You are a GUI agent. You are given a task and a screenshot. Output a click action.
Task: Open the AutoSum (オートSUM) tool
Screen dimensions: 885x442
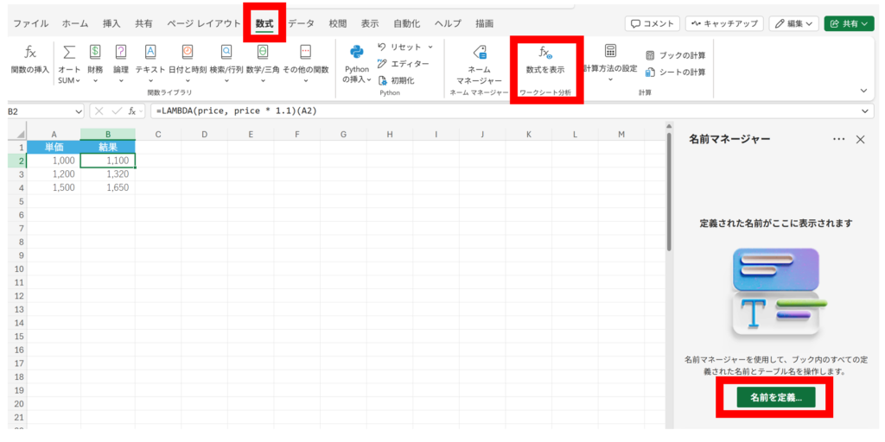point(70,54)
